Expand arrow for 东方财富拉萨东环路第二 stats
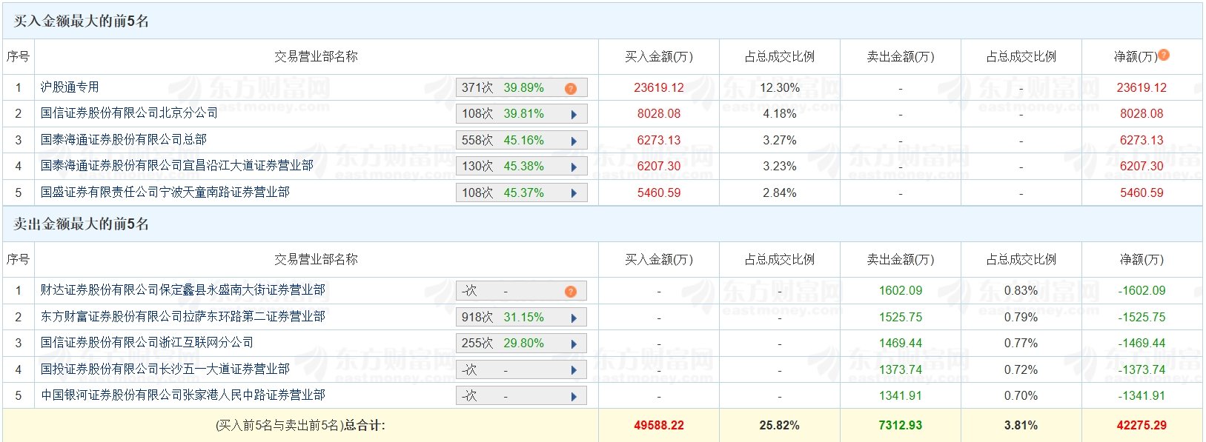The image size is (1206, 442). click(574, 318)
